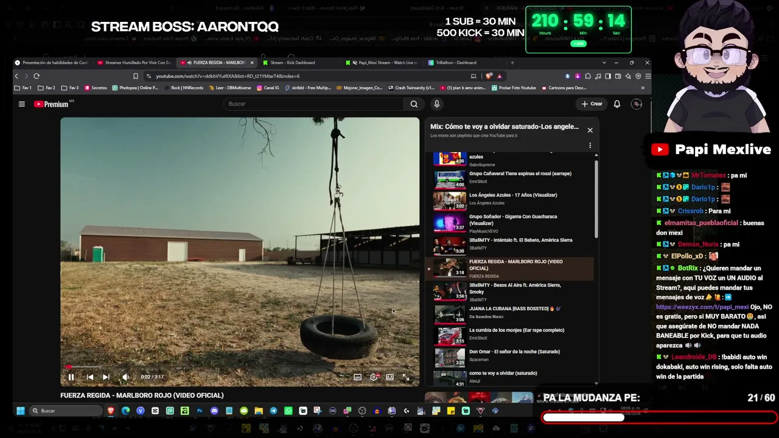Screen dimensions: 779x438
Task: Toggle subtitles on the video player
Action: coord(358,377)
